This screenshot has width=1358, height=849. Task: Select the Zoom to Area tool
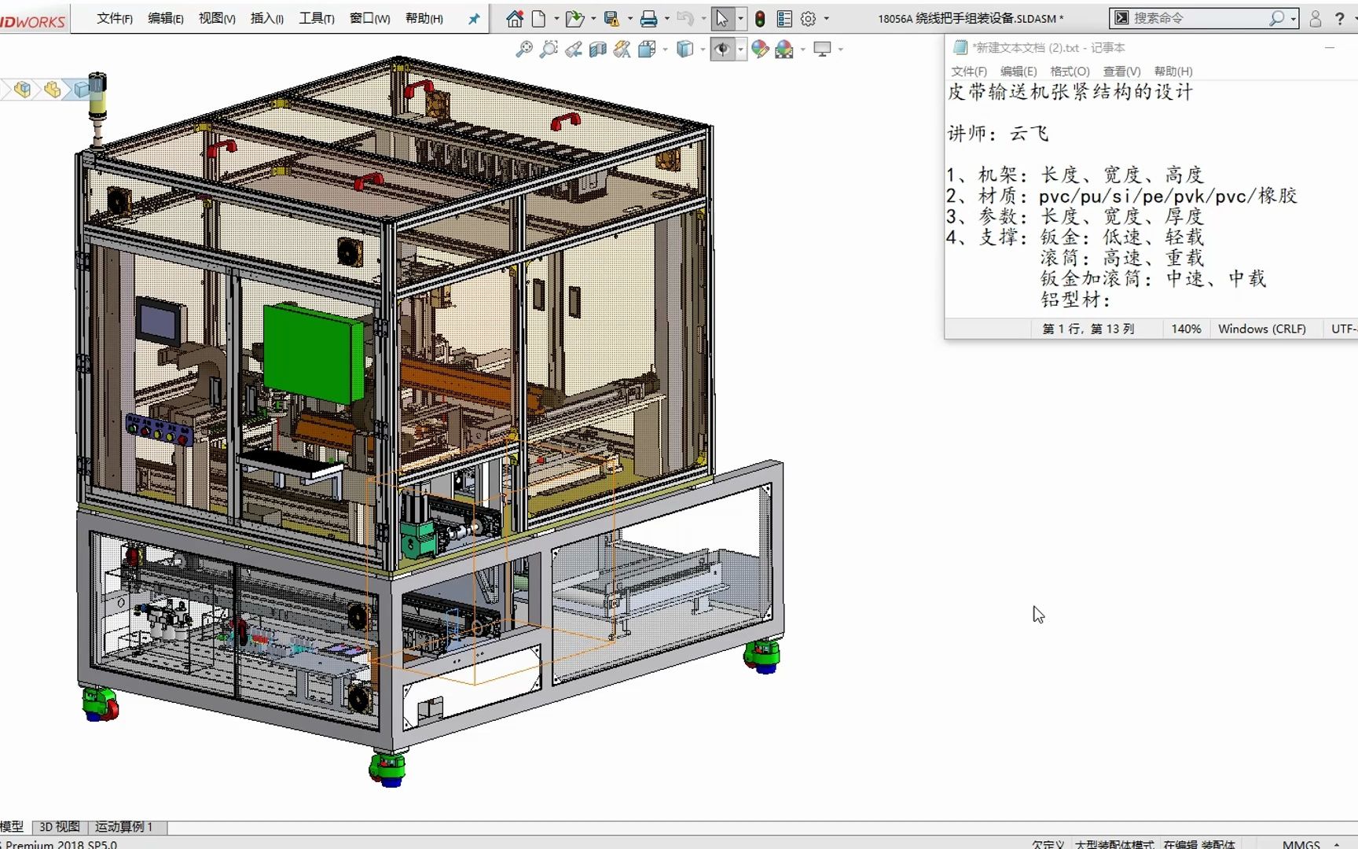(x=549, y=50)
